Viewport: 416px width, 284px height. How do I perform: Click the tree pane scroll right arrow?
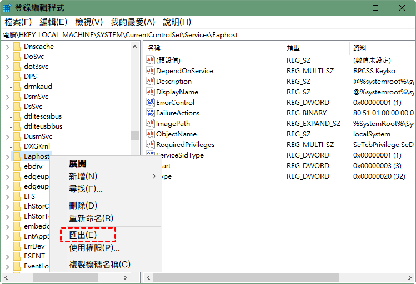coord(126,278)
